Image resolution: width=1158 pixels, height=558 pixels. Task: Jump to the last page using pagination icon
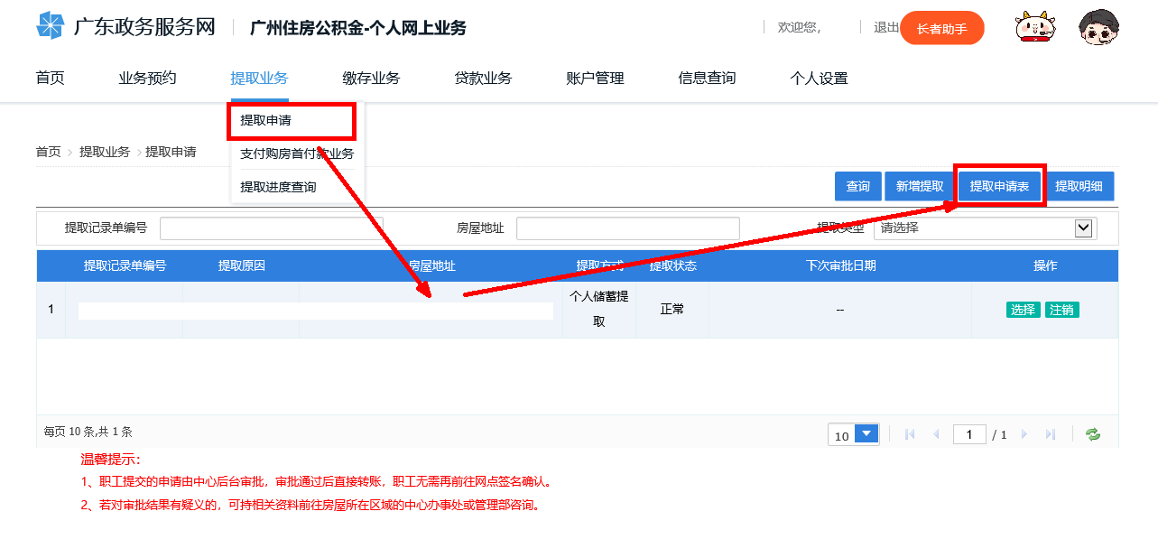coord(1051,433)
